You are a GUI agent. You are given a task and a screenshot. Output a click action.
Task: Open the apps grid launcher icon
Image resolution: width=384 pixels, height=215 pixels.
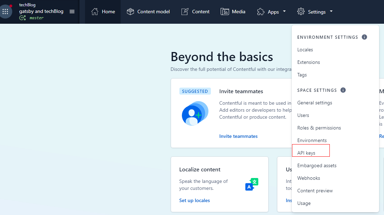point(5,12)
